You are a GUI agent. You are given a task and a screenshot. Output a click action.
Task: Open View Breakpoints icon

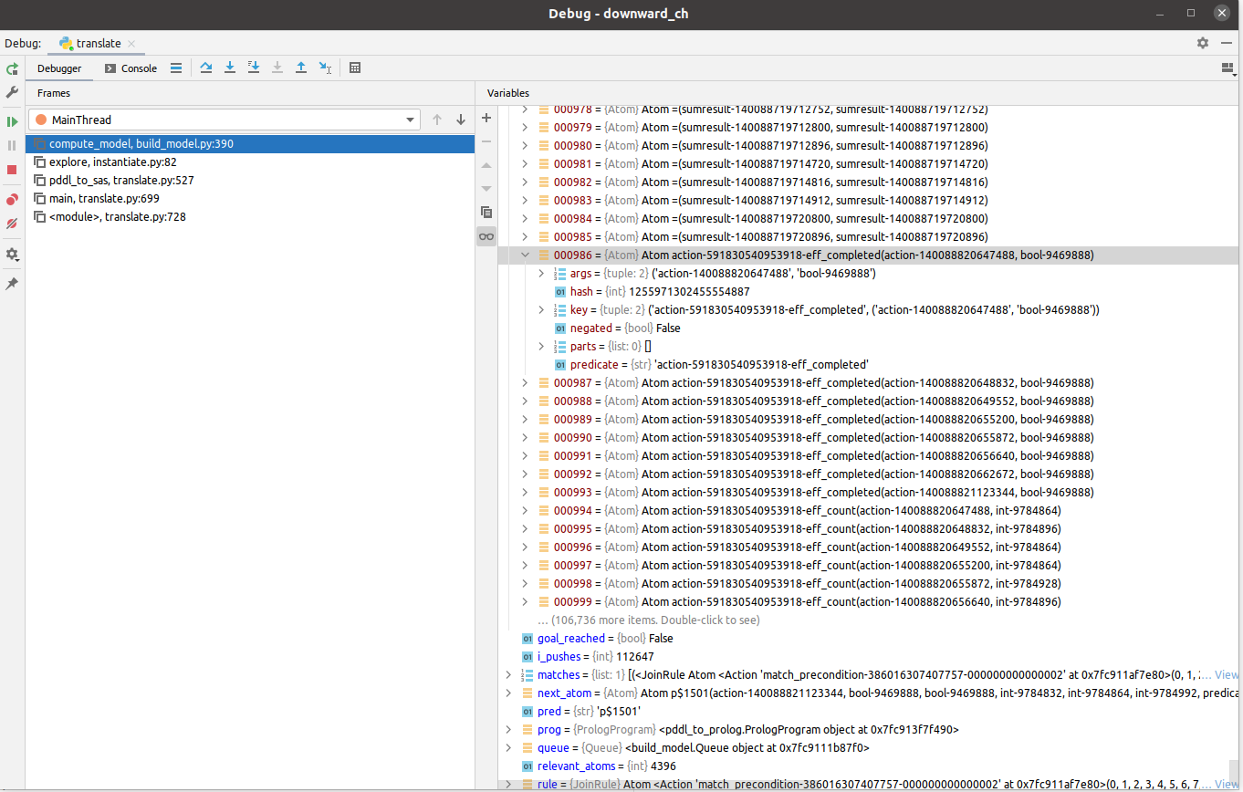pos(12,199)
